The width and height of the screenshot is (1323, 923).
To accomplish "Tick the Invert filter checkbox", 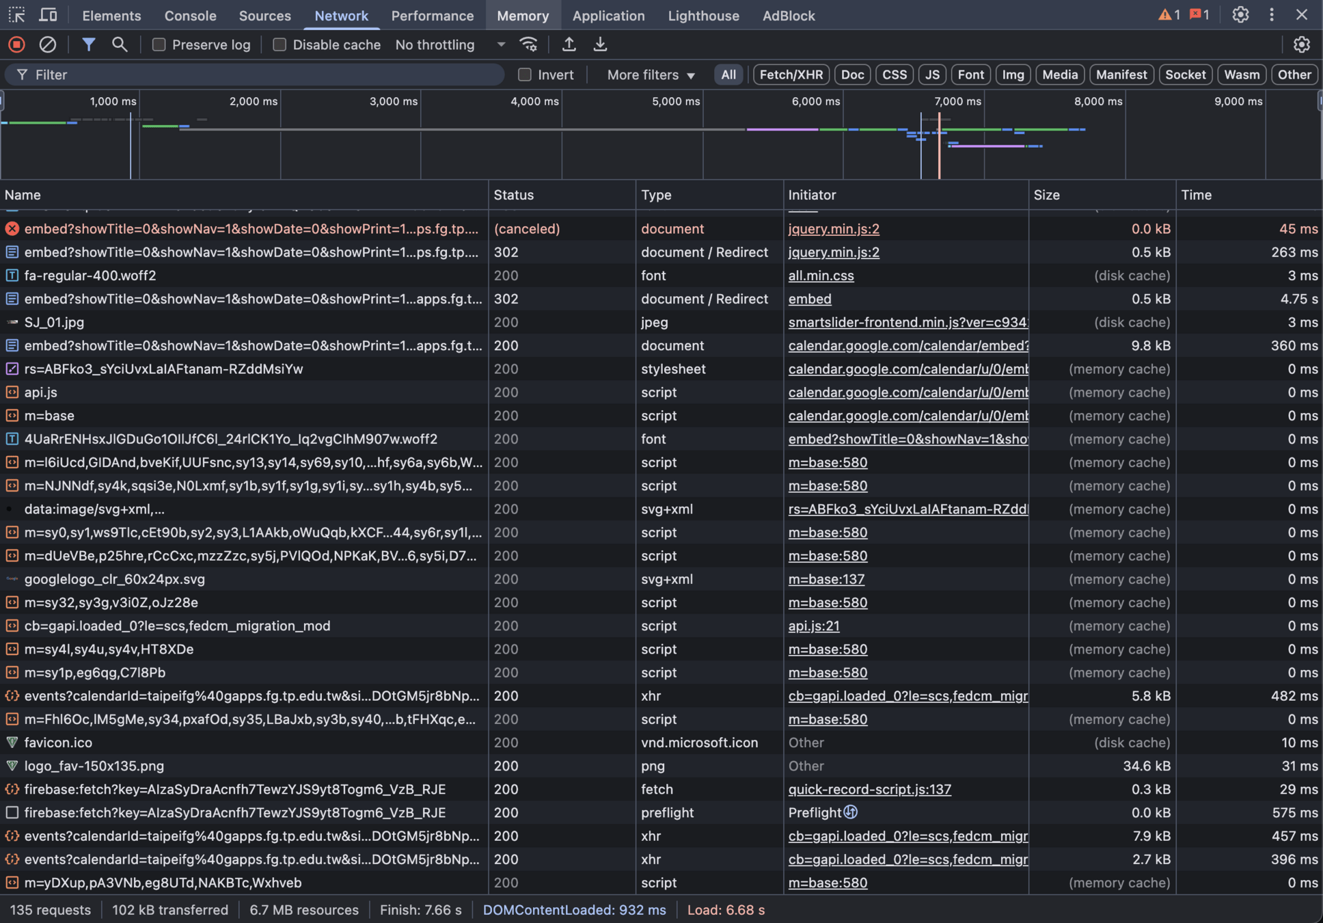I will [x=525, y=75].
